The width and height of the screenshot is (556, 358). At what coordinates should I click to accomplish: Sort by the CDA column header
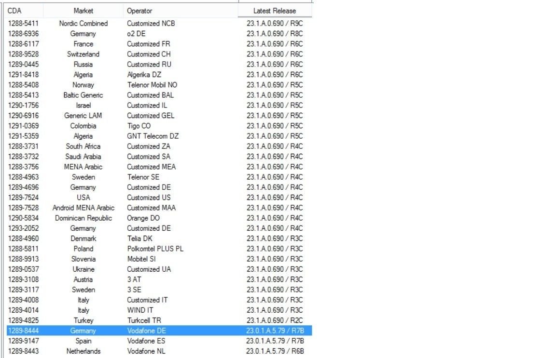coord(23,11)
